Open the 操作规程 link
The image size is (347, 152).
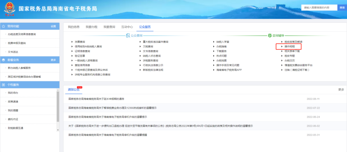290,46
